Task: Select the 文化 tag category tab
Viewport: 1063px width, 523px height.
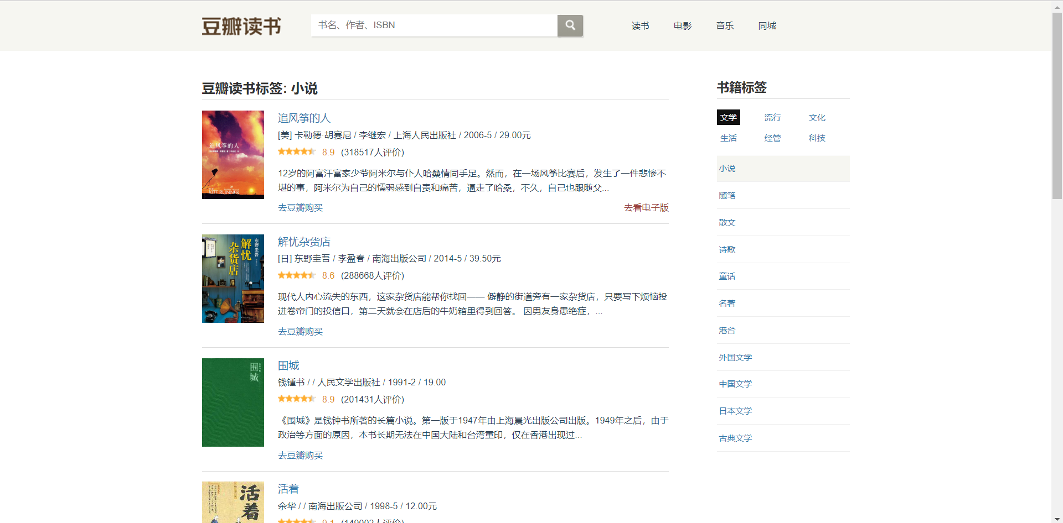Action: (817, 117)
